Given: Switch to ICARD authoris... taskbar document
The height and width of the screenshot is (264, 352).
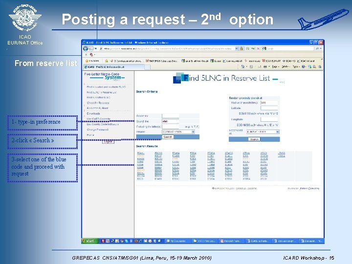Looking at the screenshot, I should [259, 241].
